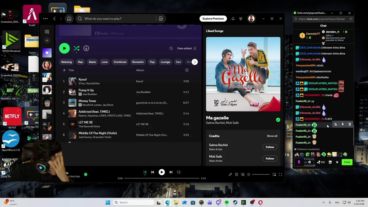
Task: Reply to Fusion10_Jr chat message
Action: coord(336,124)
